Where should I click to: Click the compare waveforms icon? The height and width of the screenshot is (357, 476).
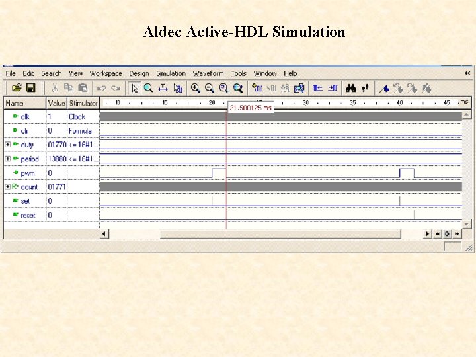(285, 88)
